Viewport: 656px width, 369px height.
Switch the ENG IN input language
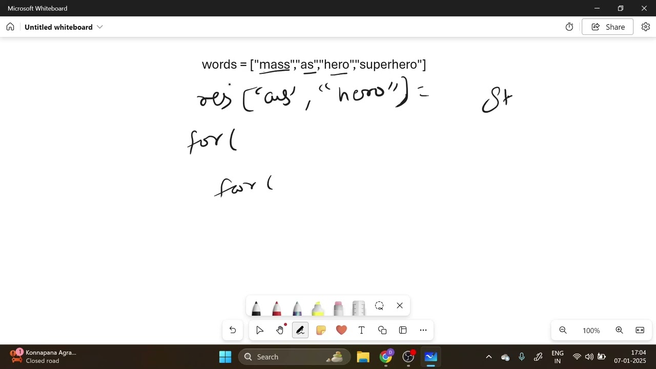(x=558, y=357)
